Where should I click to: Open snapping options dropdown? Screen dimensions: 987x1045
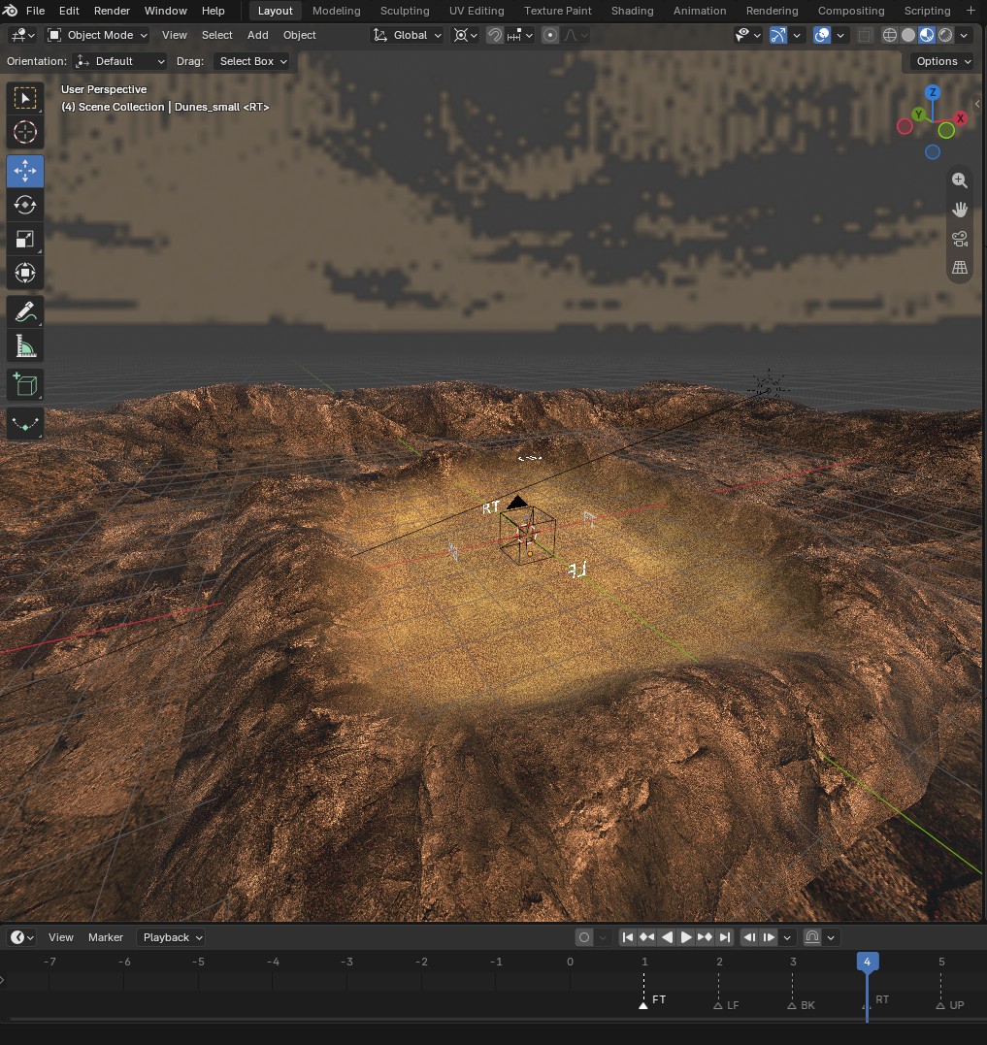click(520, 35)
